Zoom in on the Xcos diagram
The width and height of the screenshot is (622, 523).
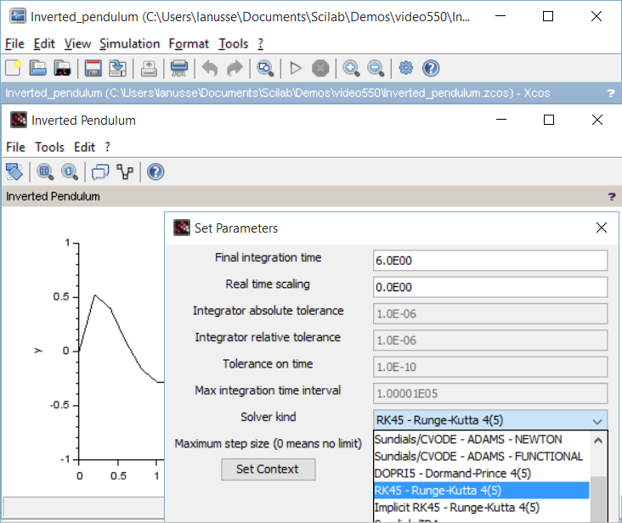pyautogui.click(x=351, y=68)
